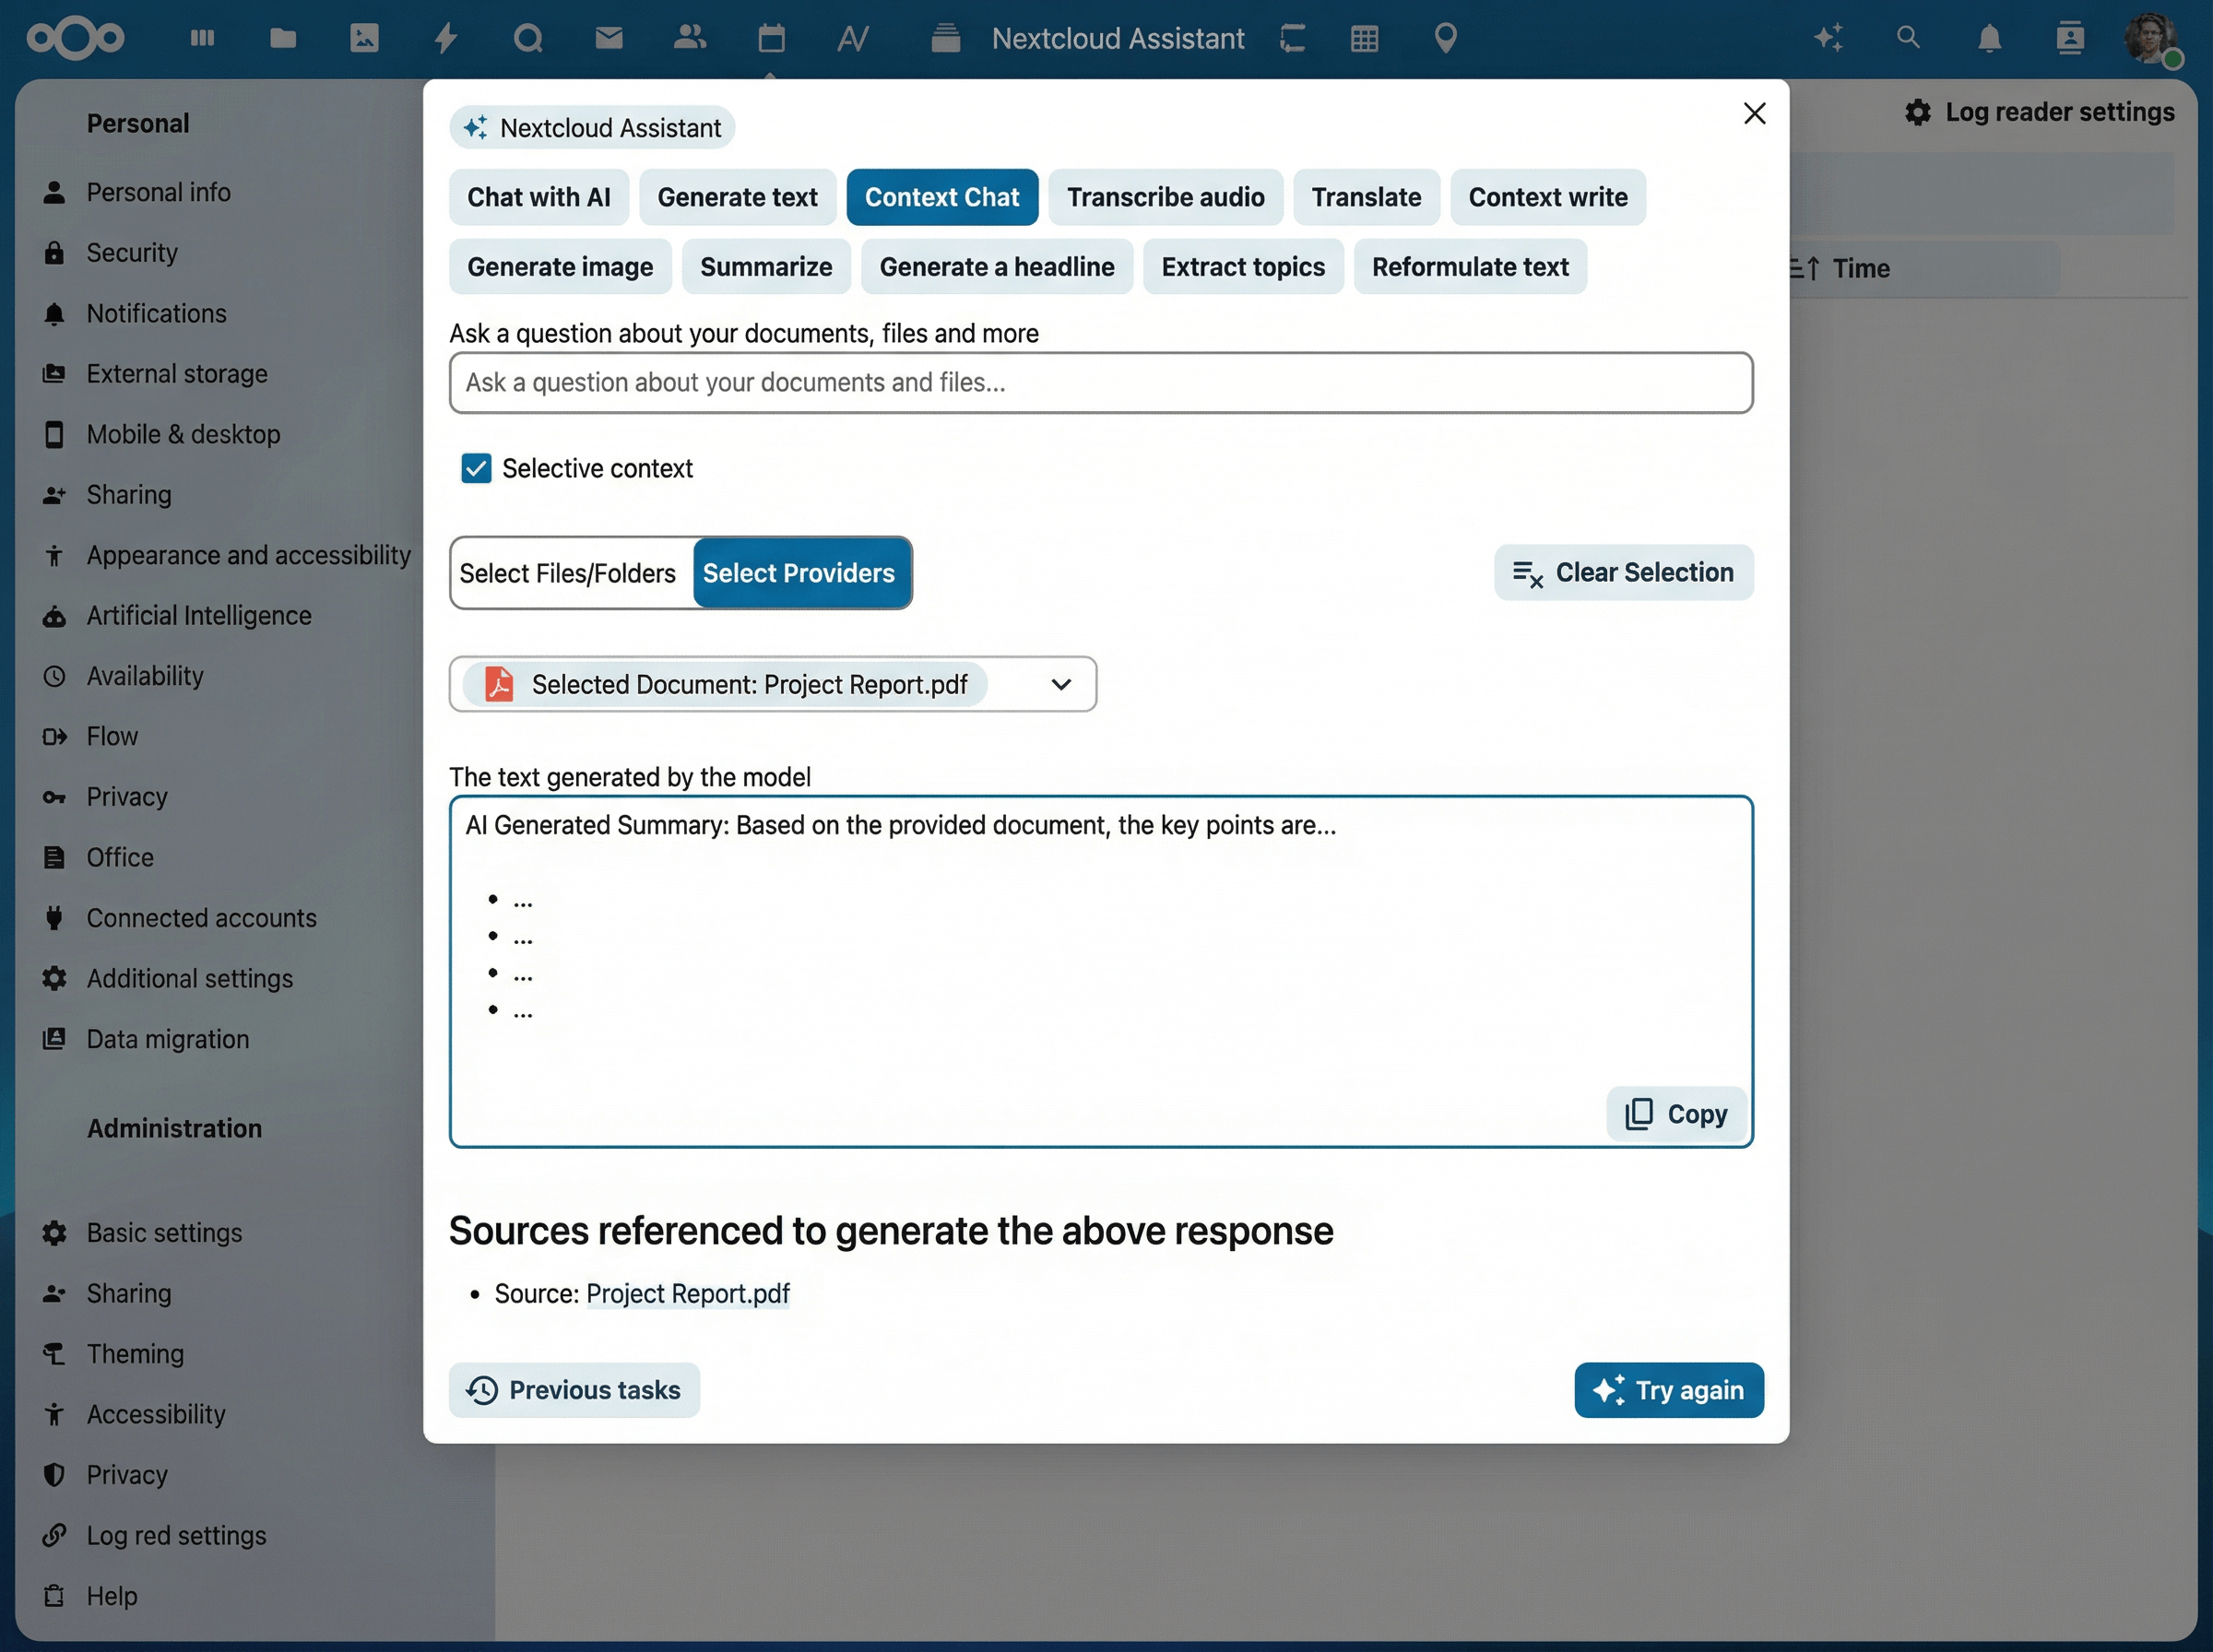Uncheck the Selective context checkbox
The width and height of the screenshot is (2213, 1652).
click(475, 467)
